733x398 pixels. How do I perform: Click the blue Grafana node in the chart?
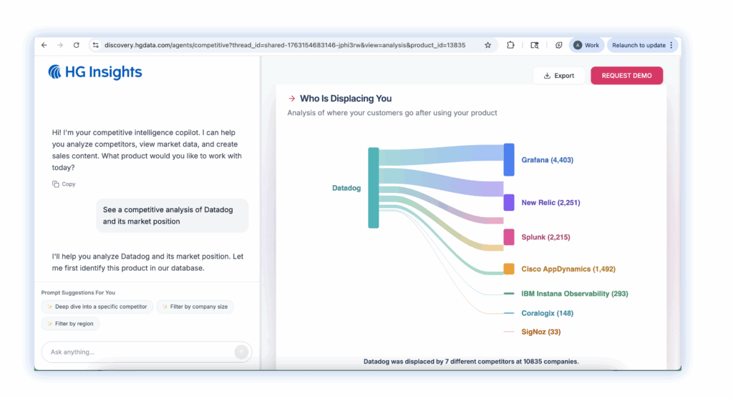509,159
